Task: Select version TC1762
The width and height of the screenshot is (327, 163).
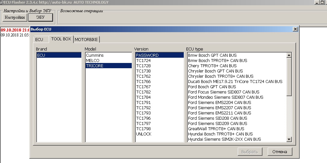Action: pyautogui.click(x=159, y=76)
